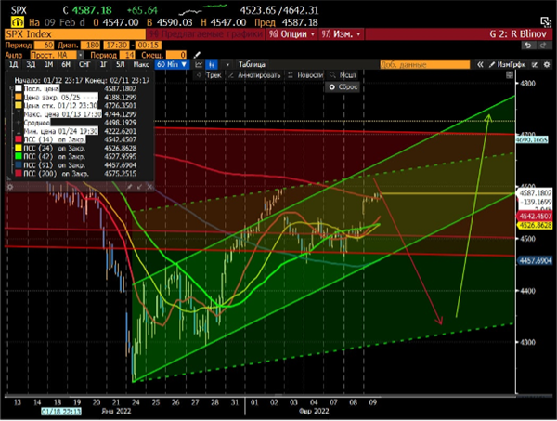The height and width of the screenshot is (421, 557).
Task: Click the pencil edit icon next to Смещ.
Action: pyautogui.click(x=197, y=55)
